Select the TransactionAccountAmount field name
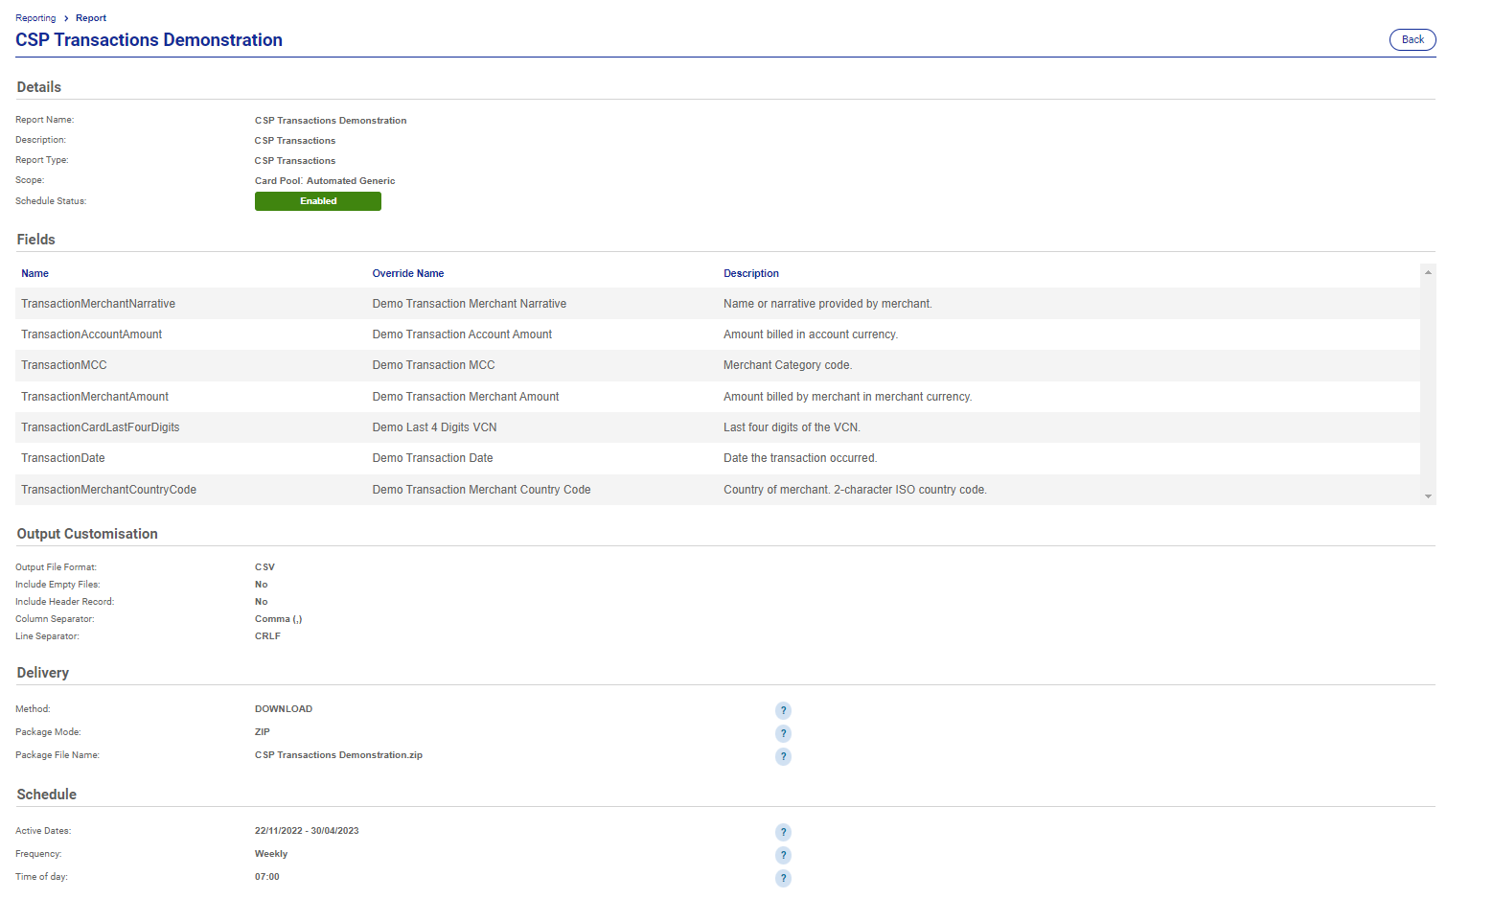The width and height of the screenshot is (1493, 899). [91, 334]
